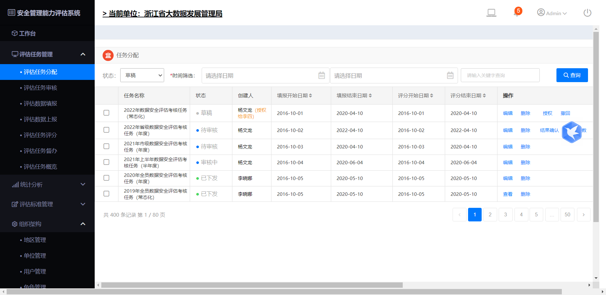The width and height of the screenshot is (606, 295).
Task: Open calendar icon of second date field
Action: click(450, 75)
